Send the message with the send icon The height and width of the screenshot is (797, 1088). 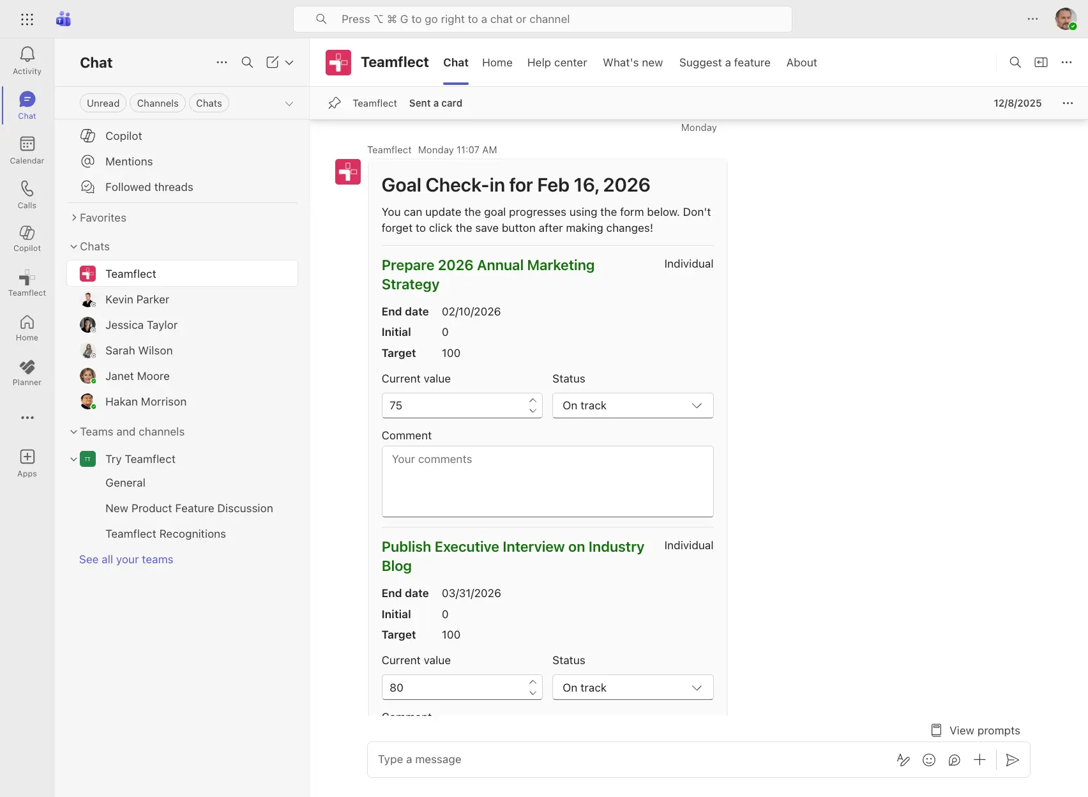pyautogui.click(x=1013, y=760)
